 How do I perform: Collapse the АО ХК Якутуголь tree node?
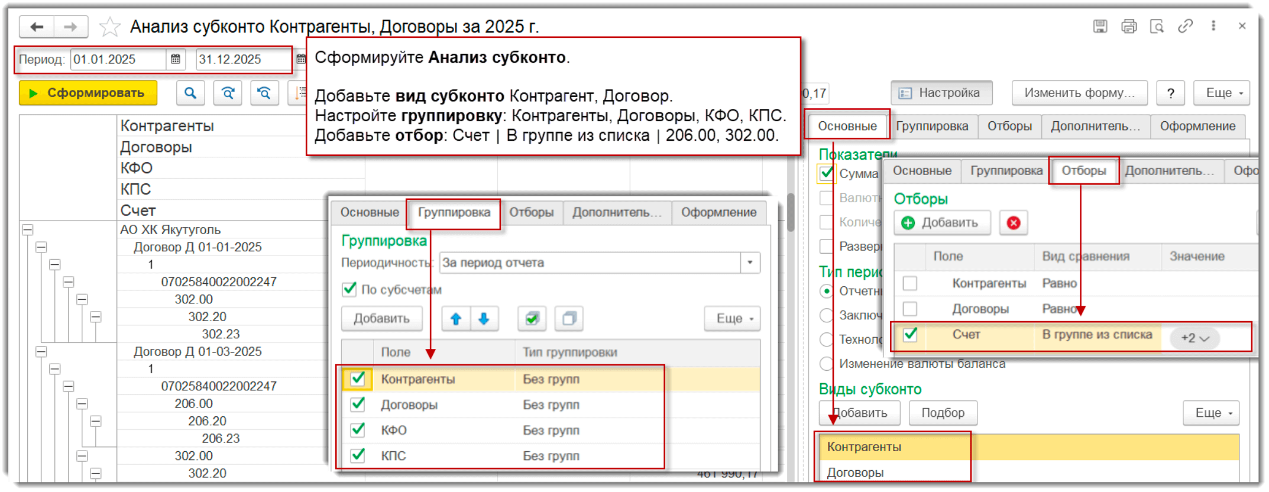28,229
